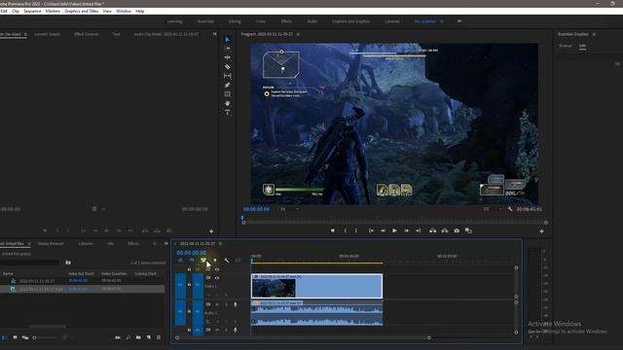Image resolution: width=623 pixels, height=350 pixels.
Task: Expand Source panel tabs overflow
Action: pos(215,34)
